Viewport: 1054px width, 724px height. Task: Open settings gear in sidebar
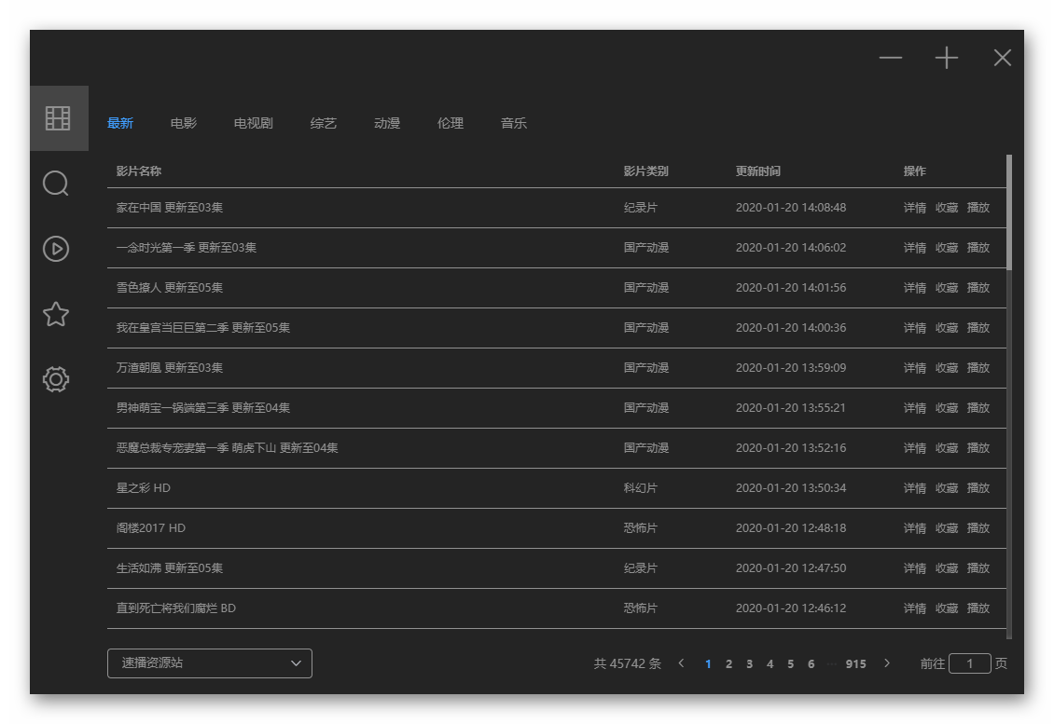coord(56,379)
